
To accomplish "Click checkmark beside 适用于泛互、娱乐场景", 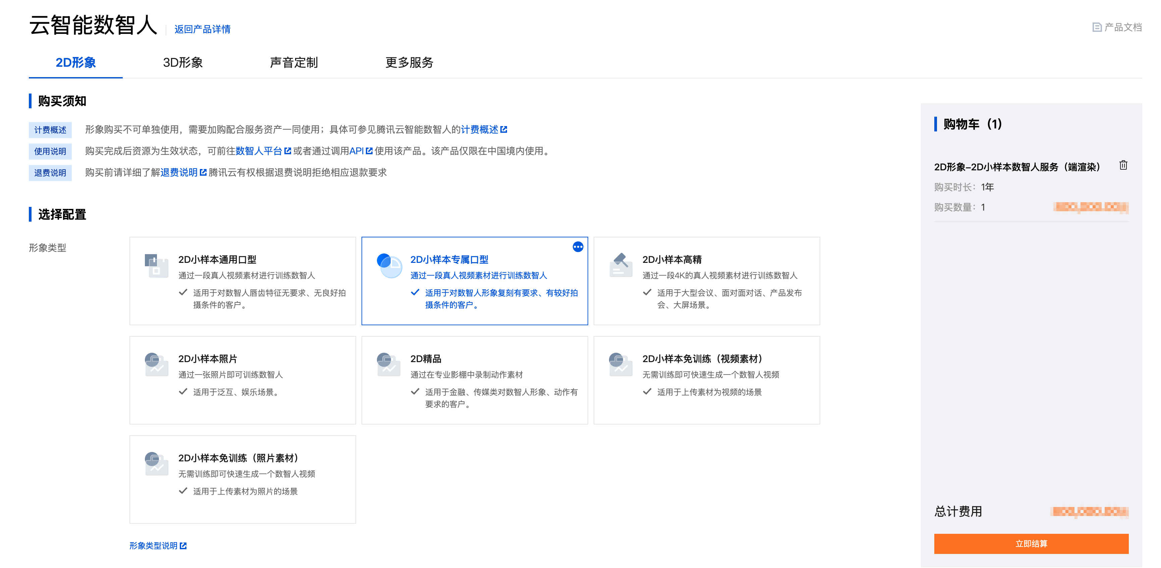I will pos(183,392).
